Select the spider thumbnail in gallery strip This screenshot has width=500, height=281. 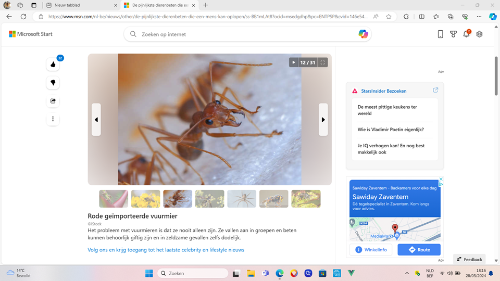click(x=242, y=199)
